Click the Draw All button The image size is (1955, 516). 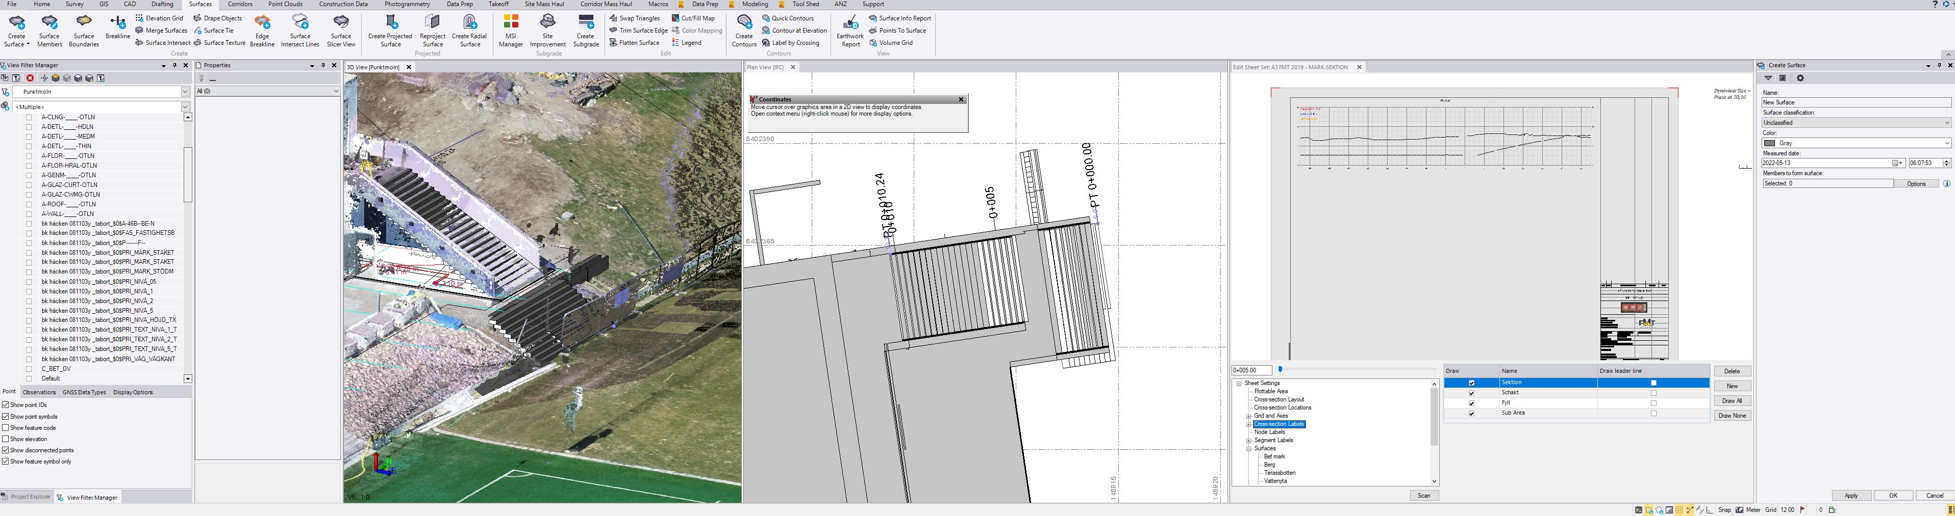[1733, 400]
